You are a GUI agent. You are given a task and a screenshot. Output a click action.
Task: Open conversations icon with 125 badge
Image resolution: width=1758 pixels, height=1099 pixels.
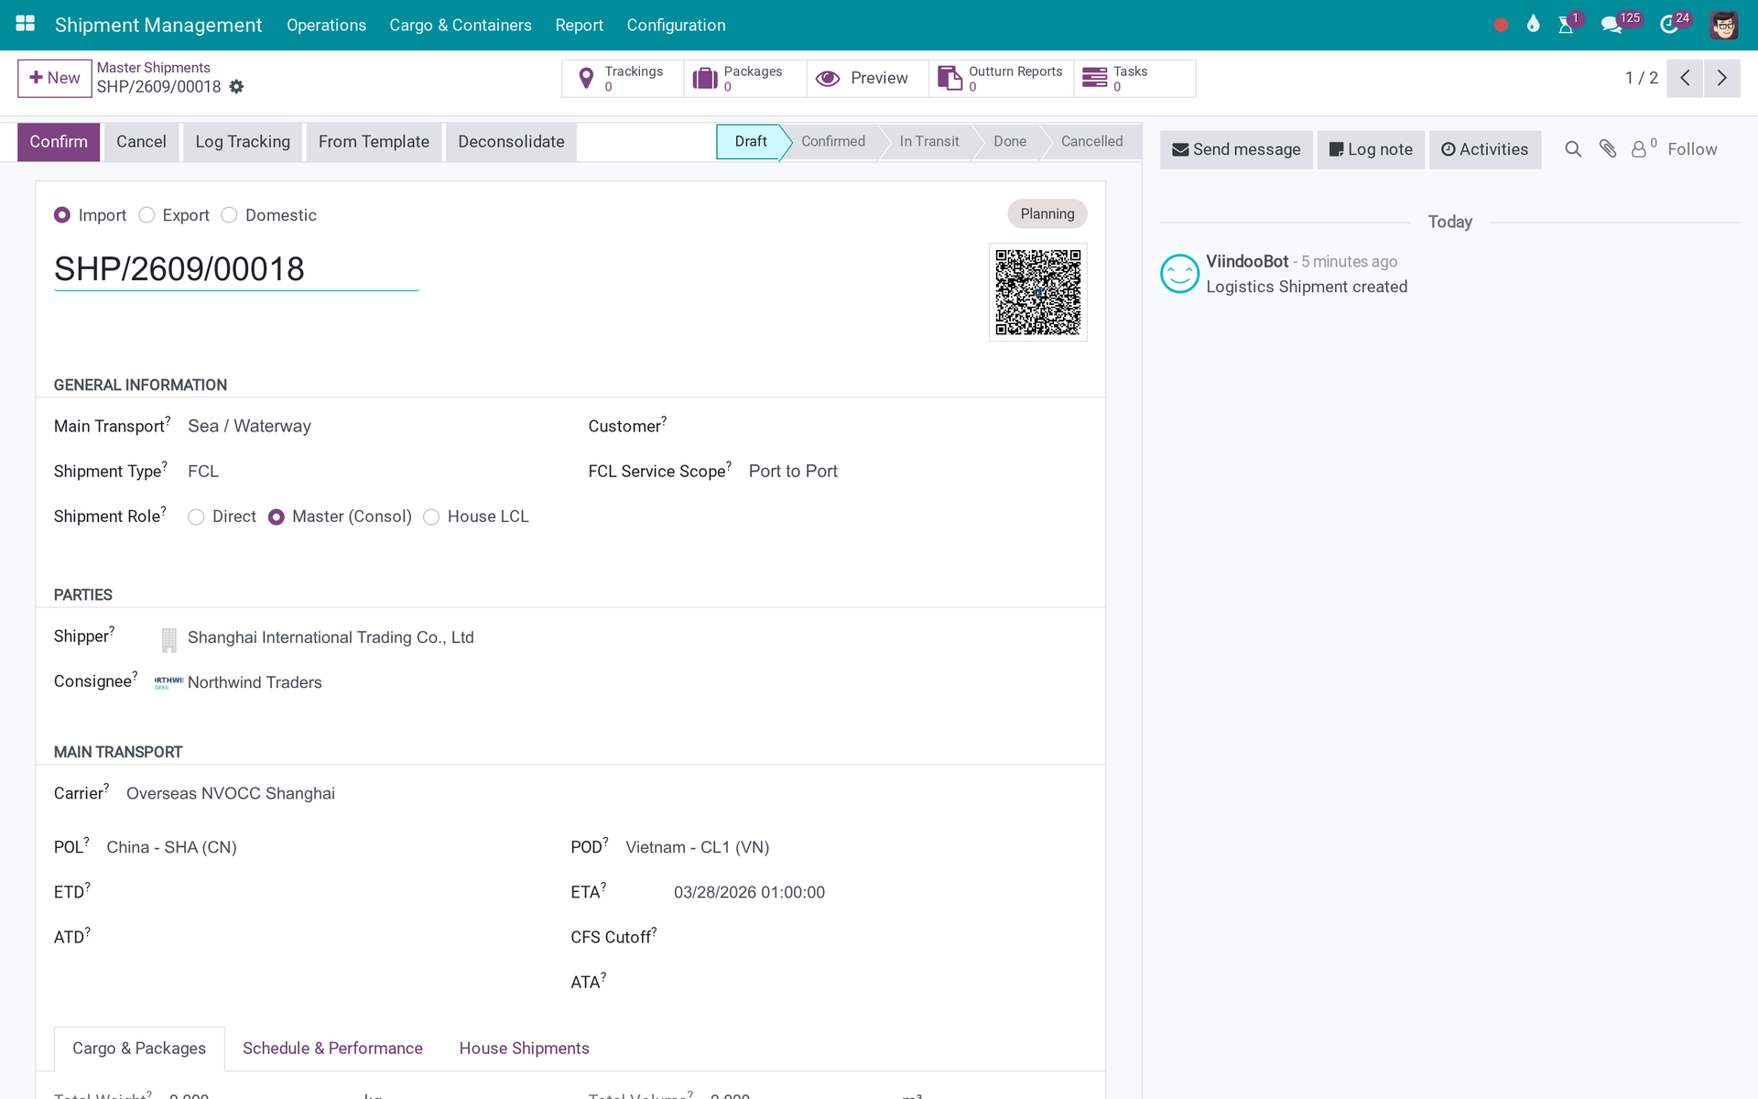[x=1611, y=25]
